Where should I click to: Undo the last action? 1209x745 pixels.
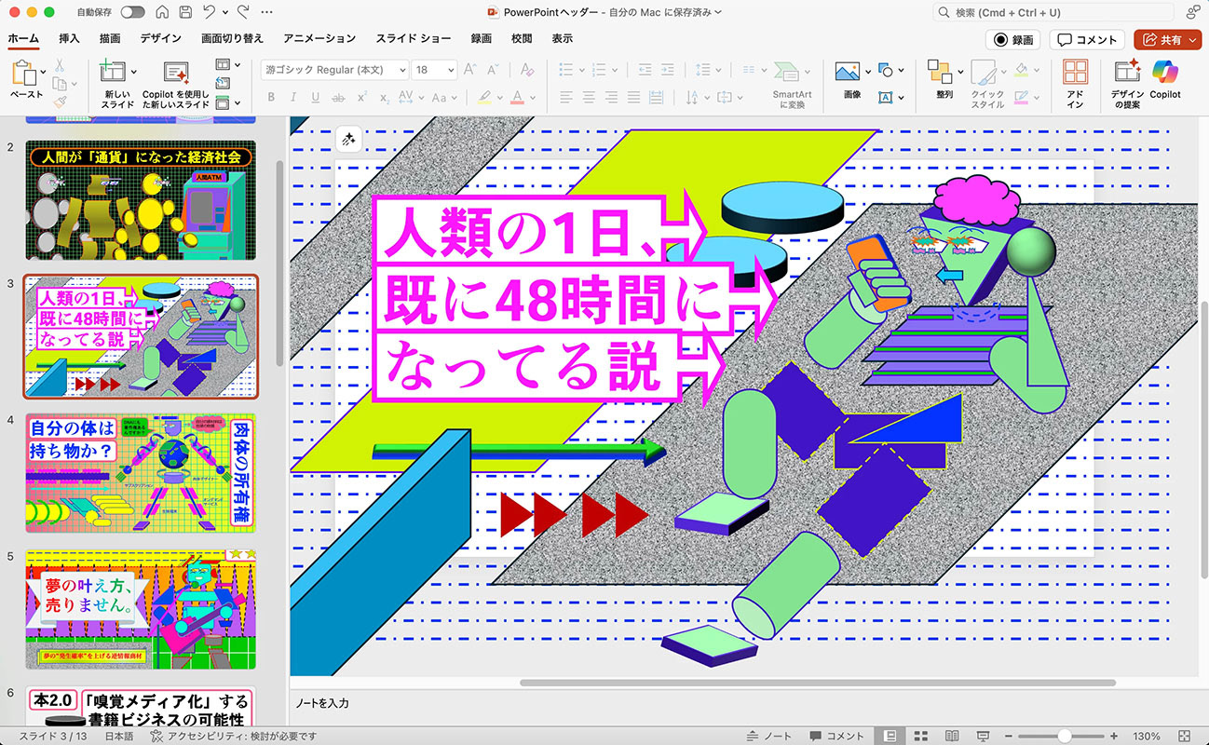coord(210,12)
